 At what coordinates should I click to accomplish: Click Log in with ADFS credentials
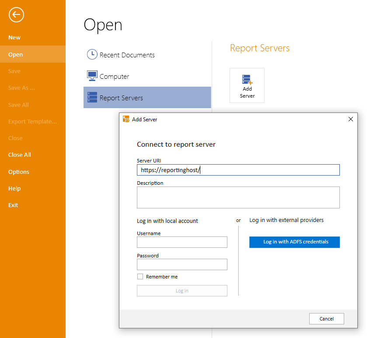294,242
